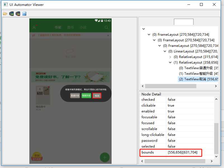The height and width of the screenshot is (168, 224).
Task: Select the 书架 tab in the app header
Action: tap(58, 27)
